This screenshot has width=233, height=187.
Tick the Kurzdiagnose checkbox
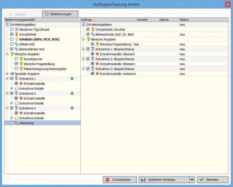pos(16,59)
